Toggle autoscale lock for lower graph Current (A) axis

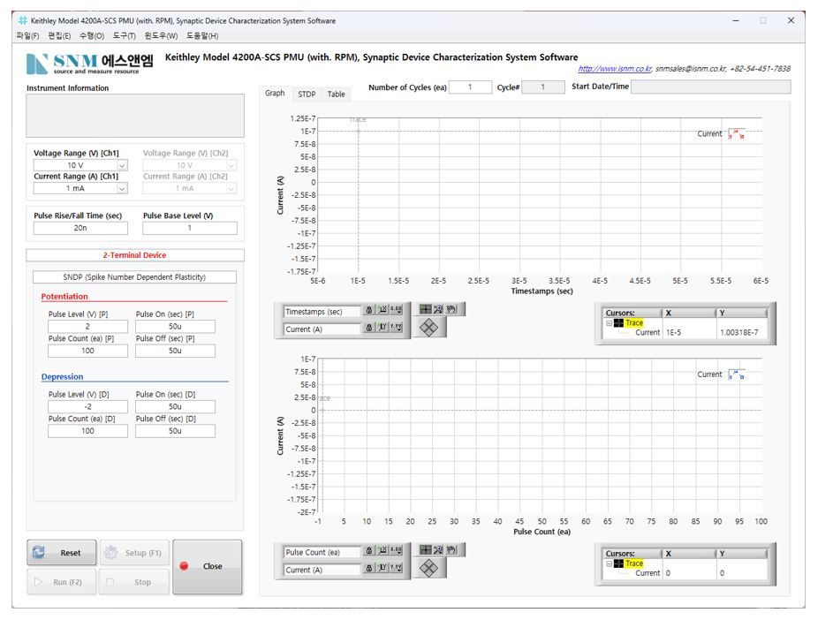pyautogui.click(x=369, y=570)
